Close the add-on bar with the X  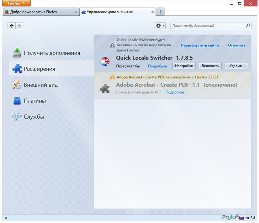click(x=6, y=218)
